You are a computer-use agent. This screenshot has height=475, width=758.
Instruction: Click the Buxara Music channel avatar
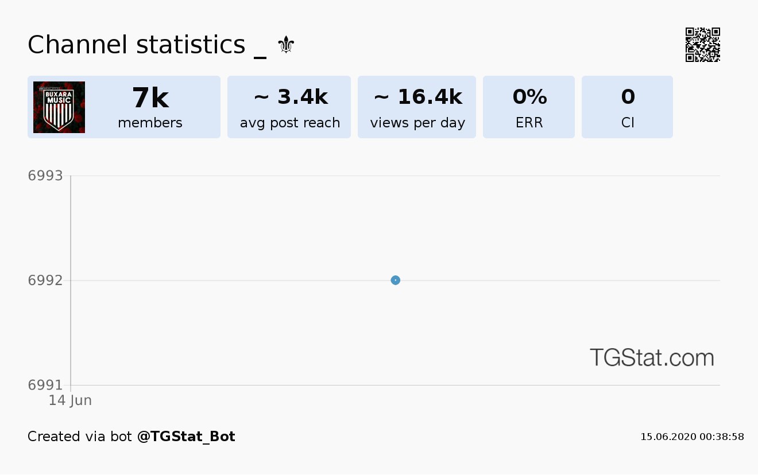[59, 107]
